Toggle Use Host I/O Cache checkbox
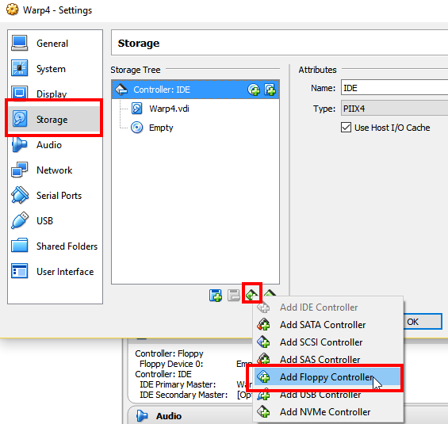Screen dimensions: 448x424 pos(346,128)
